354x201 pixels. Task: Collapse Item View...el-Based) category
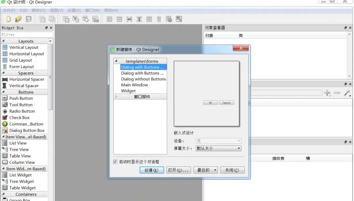3,137
